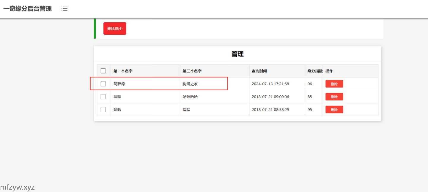Tick the checkbox for the 2018-07-21 08:58:29 row
Image resolution: width=428 pixels, height=192 pixels.
point(103,109)
